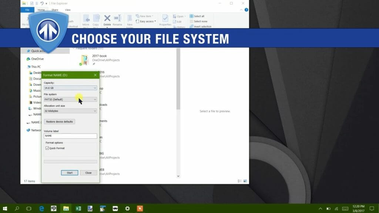Click the format progress bar
This screenshot has width=379, height=213.
[70, 162]
